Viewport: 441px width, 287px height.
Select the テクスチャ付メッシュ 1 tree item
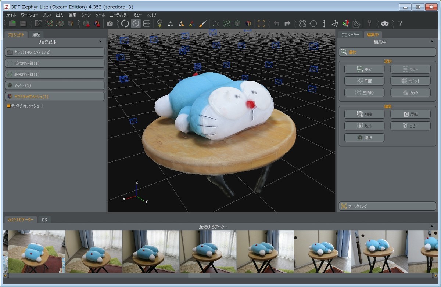(x=27, y=106)
